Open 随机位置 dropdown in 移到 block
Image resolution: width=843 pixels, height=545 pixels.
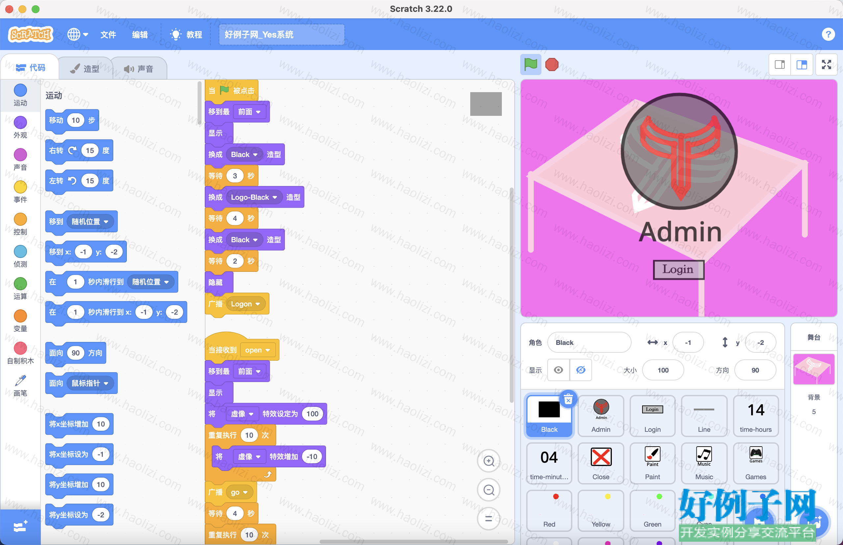click(x=90, y=221)
